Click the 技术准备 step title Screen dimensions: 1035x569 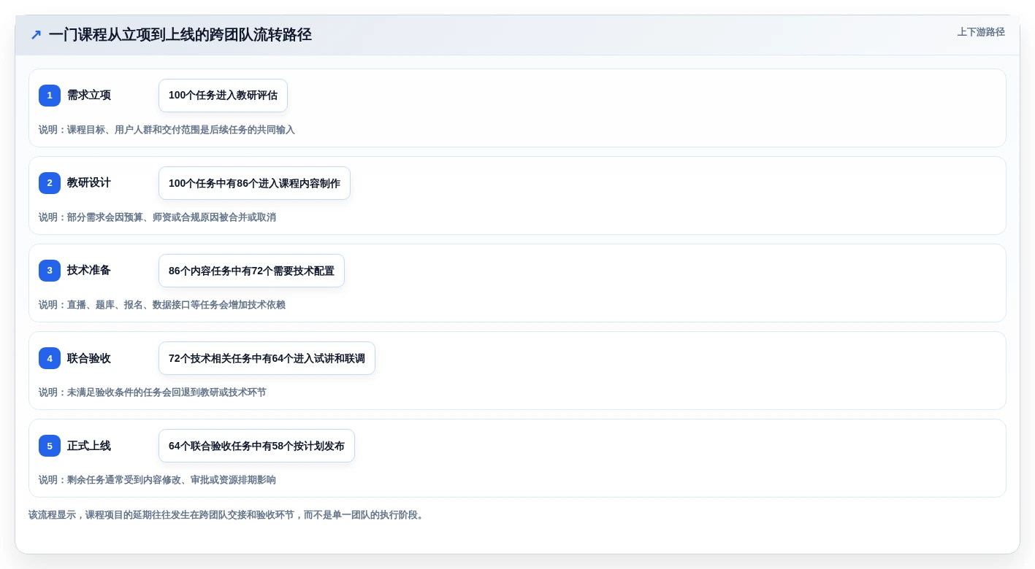(x=89, y=270)
